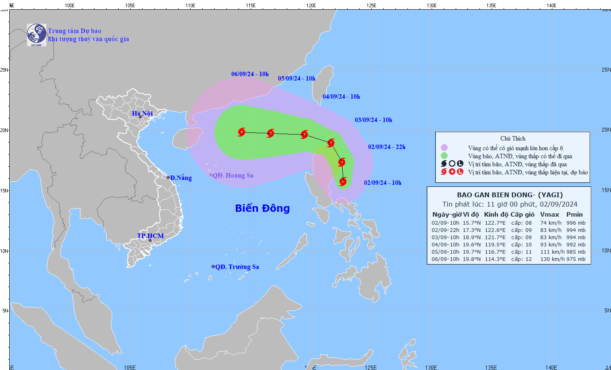Click the Đ.Nẵng city marker dot

[168, 178]
